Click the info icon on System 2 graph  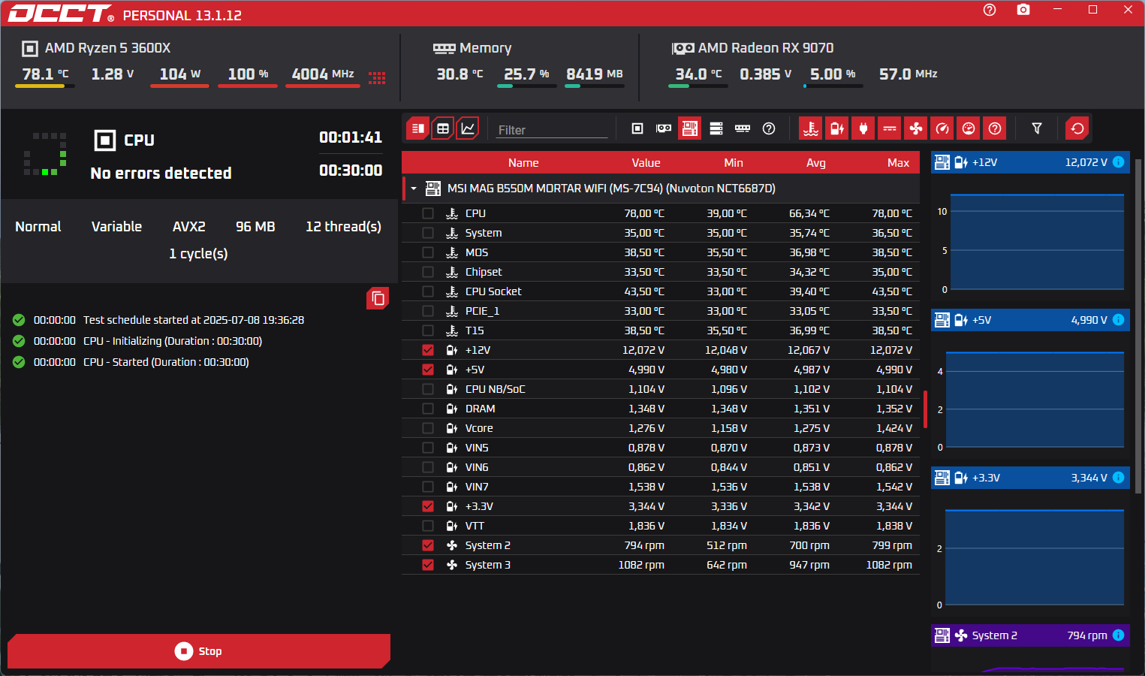[1118, 635]
